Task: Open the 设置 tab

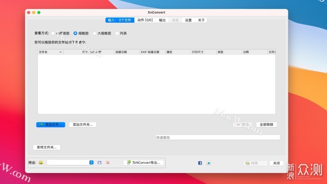Action: click(x=188, y=20)
